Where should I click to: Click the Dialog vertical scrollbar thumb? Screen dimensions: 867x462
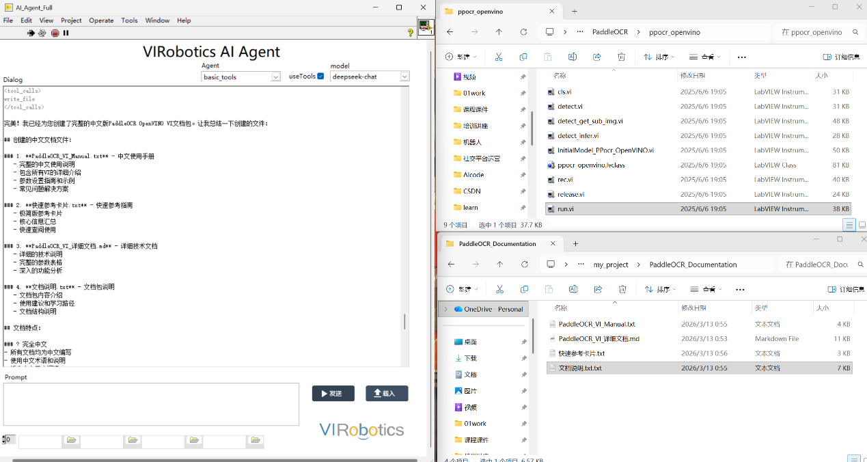pos(404,321)
